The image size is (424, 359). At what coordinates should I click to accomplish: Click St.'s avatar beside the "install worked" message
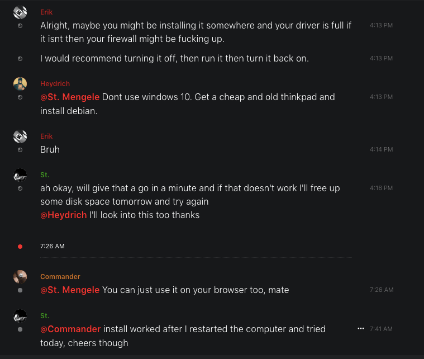coord(20,316)
